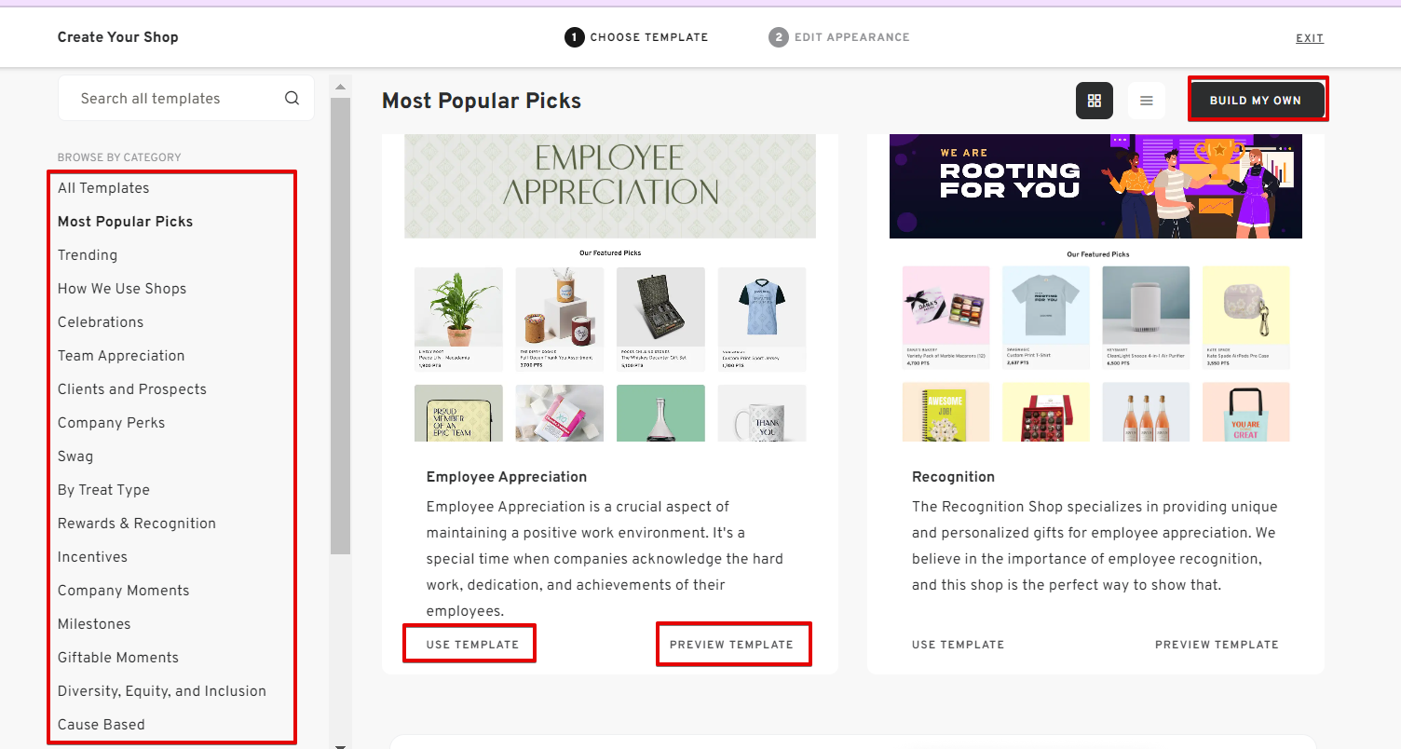Use the Employee Appreciation template
1401x749 pixels.
point(469,643)
